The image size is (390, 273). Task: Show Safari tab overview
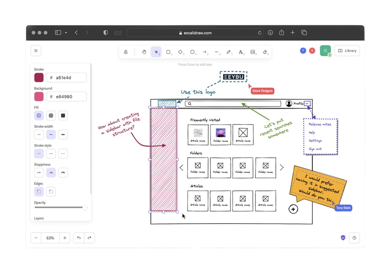[304, 33]
